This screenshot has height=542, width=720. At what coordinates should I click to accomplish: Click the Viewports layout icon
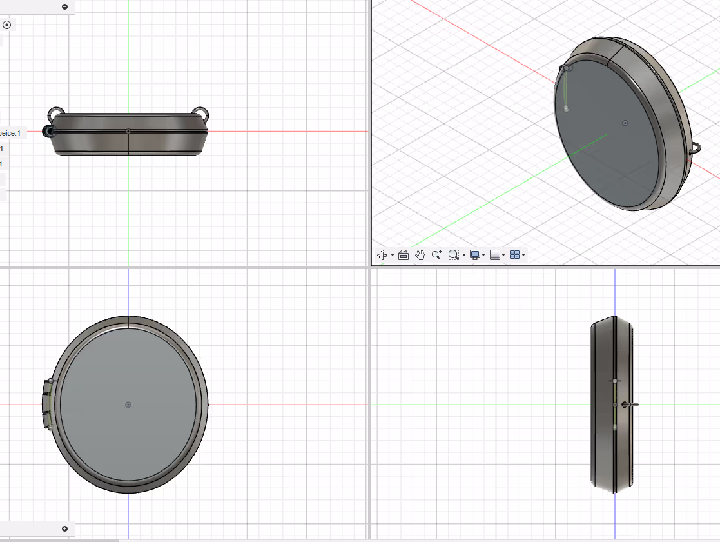(x=514, y=255)
